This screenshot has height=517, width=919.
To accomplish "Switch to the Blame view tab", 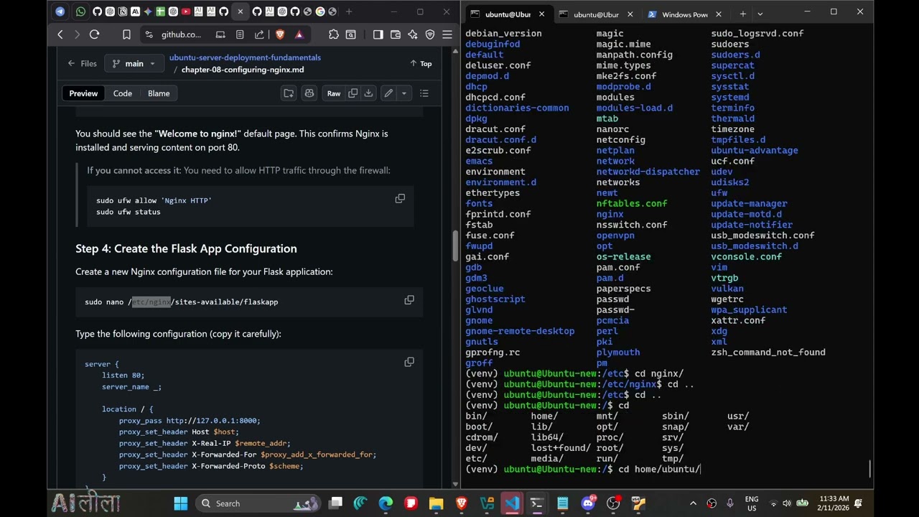I will (159, 93).
